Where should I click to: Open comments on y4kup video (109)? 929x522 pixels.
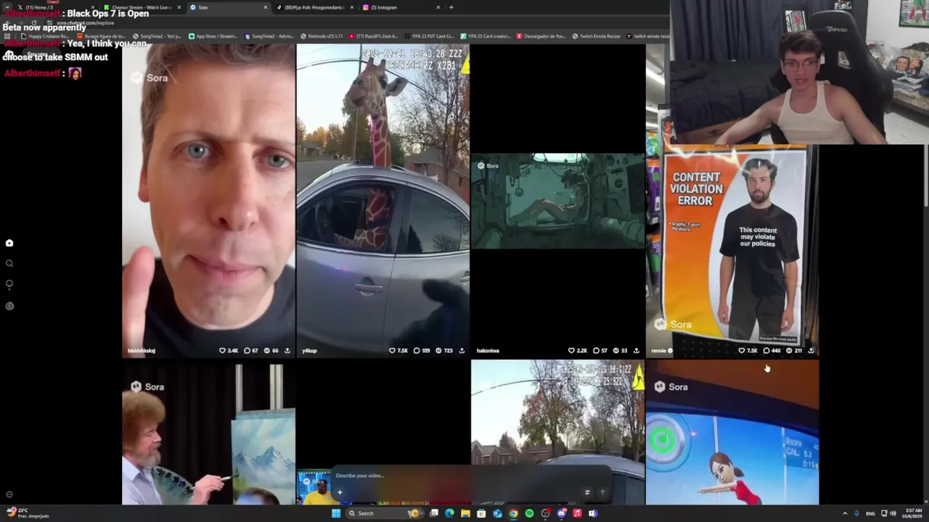[x=417, y=351]
